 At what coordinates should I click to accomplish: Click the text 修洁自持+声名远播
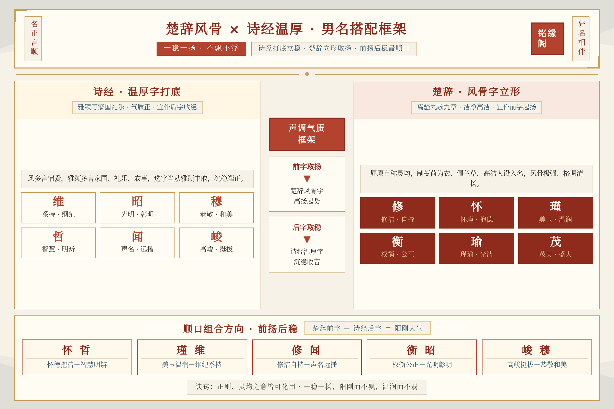(307, 365)
